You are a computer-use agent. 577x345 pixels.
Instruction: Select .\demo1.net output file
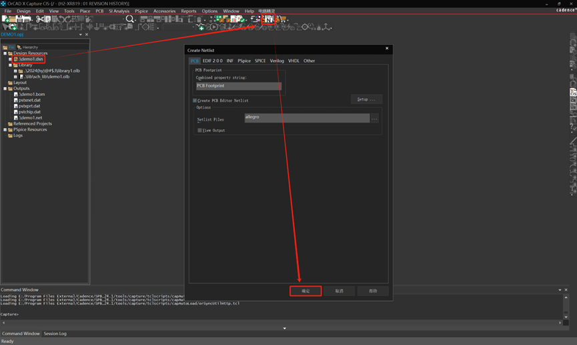(x=30, y=118)
